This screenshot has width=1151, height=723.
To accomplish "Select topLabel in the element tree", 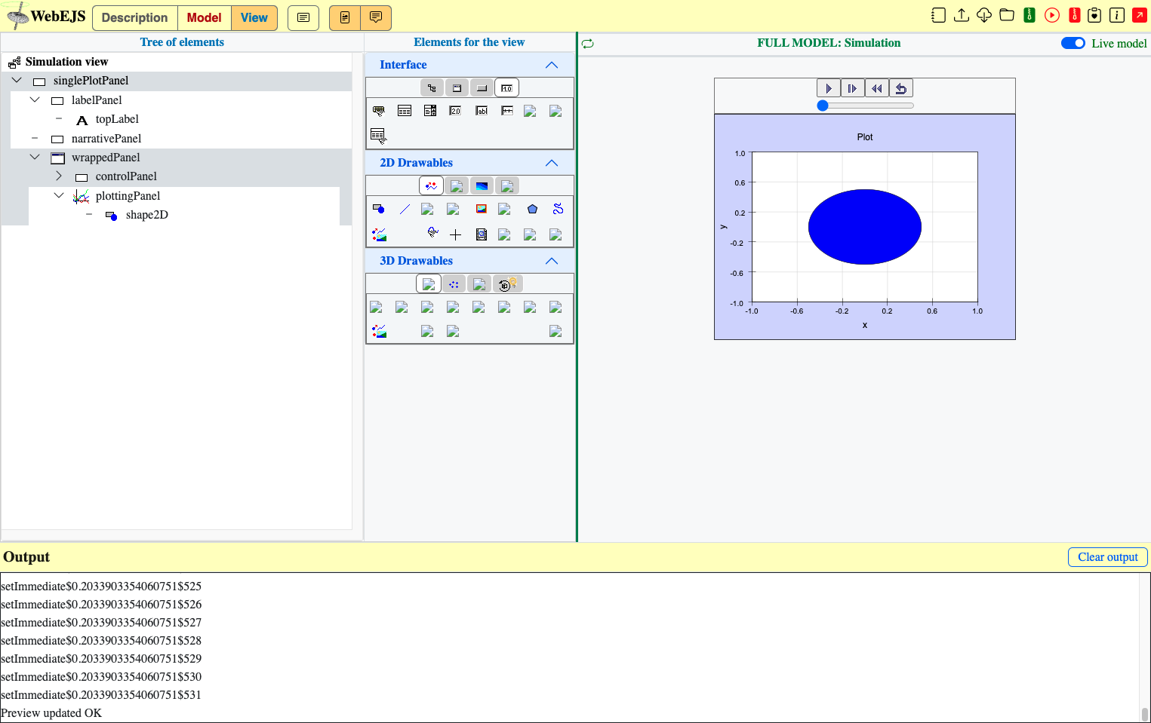I will (117, 119).
